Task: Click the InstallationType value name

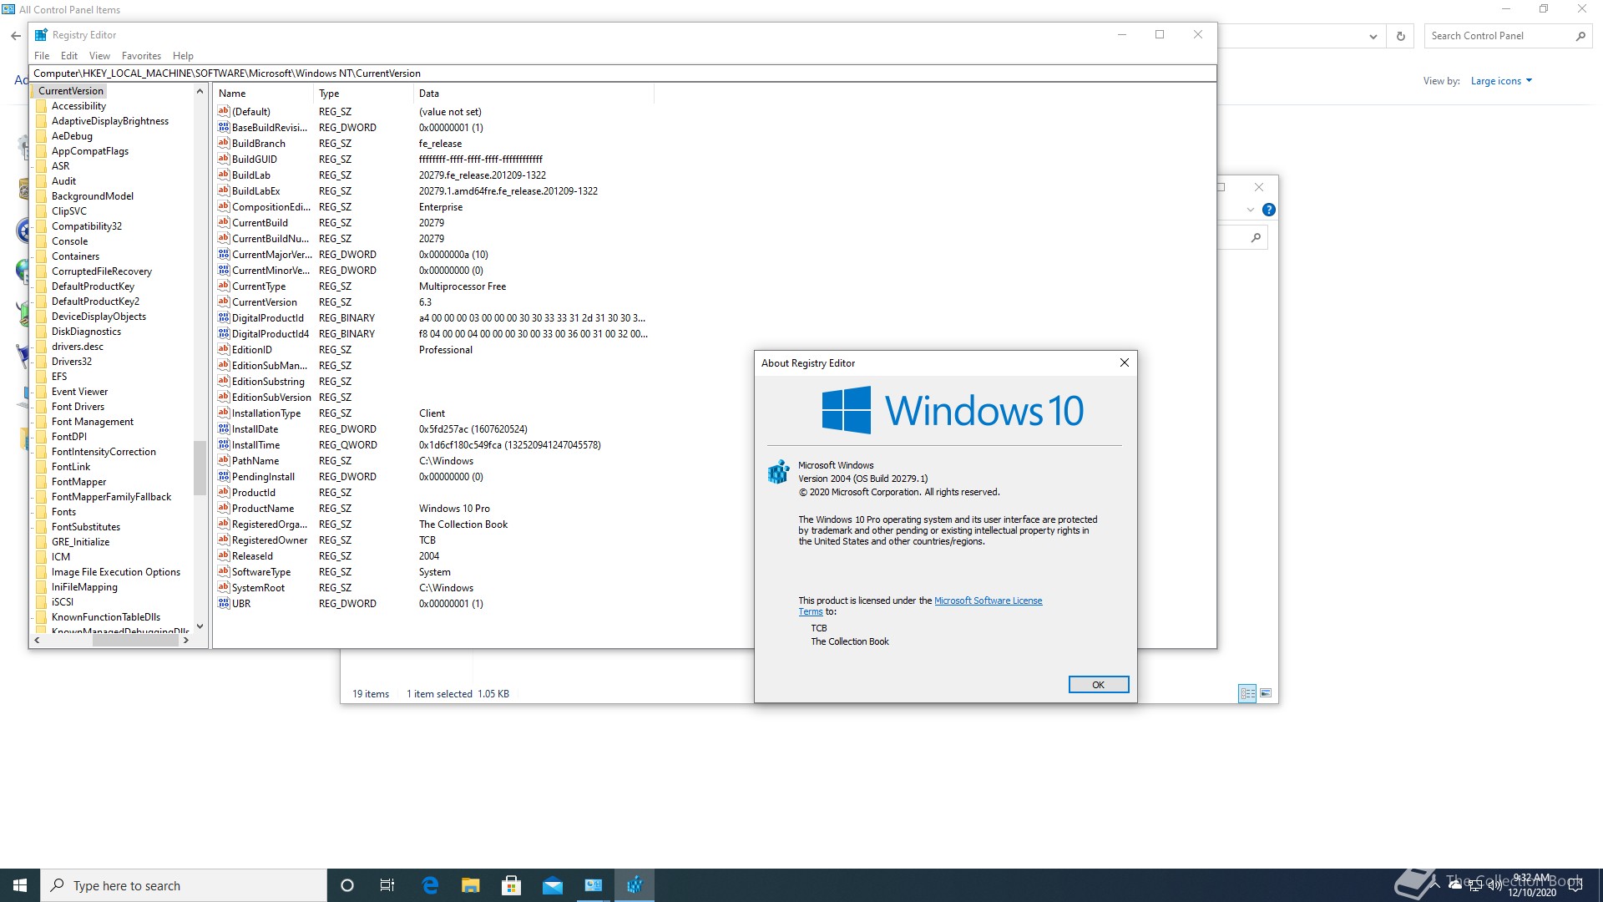Action: click(266, 413)
